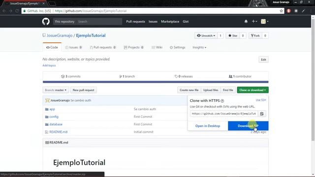Click the app folder icon
This screenshot has width=315, height=177.
coord(47,109)
